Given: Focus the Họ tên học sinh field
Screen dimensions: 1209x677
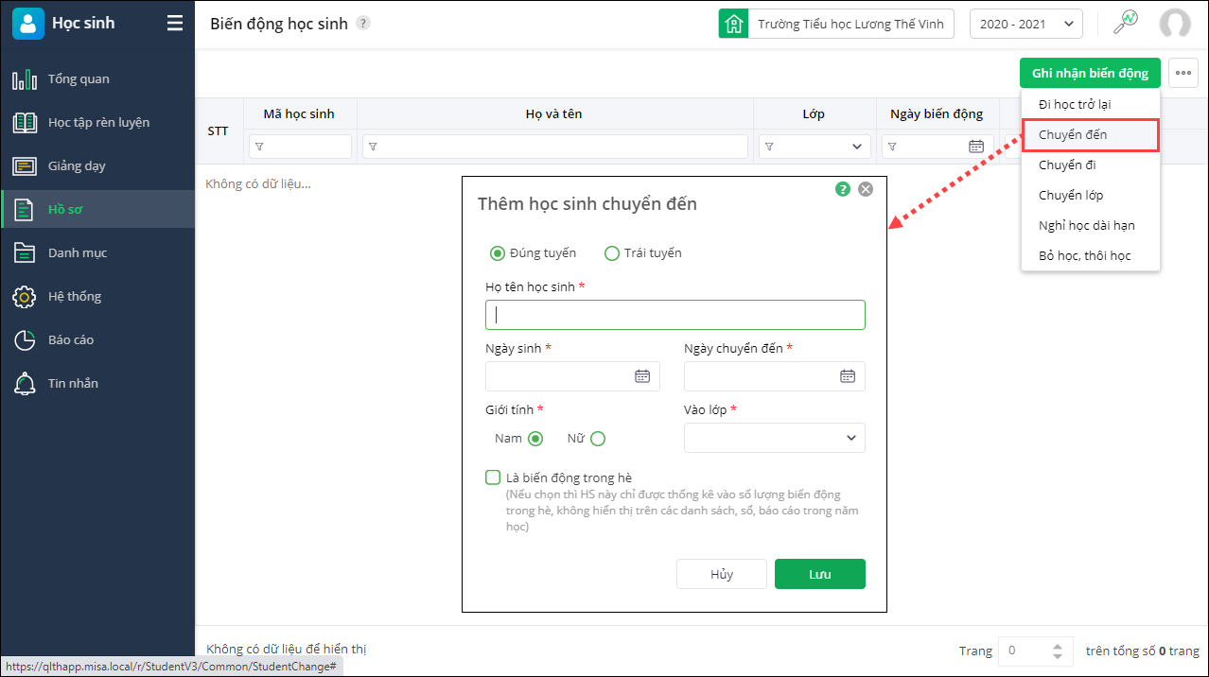Looking at the screenshot, I should point(675,315).
